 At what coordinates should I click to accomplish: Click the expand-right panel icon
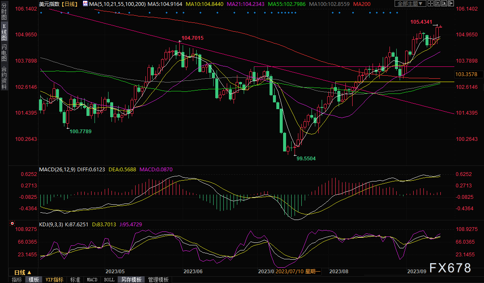point(451,3)
